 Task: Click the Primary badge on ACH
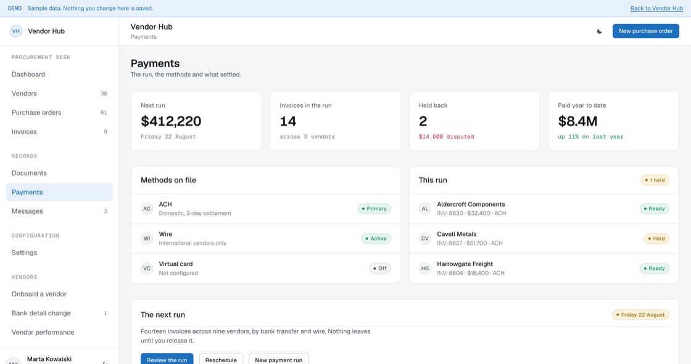[374, 209]
